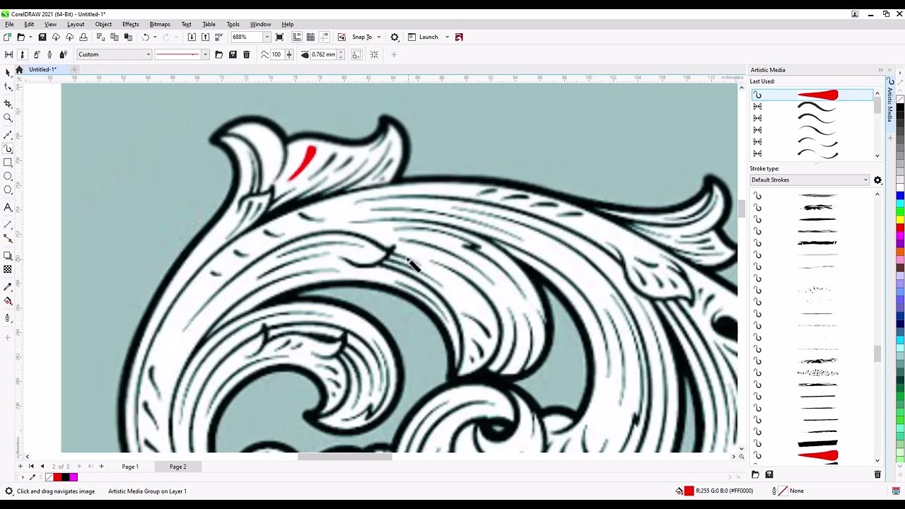Screen dimensions: 905x509
Task: Select the Text tool
Action: pyautogui.click(x=8, y=207)
